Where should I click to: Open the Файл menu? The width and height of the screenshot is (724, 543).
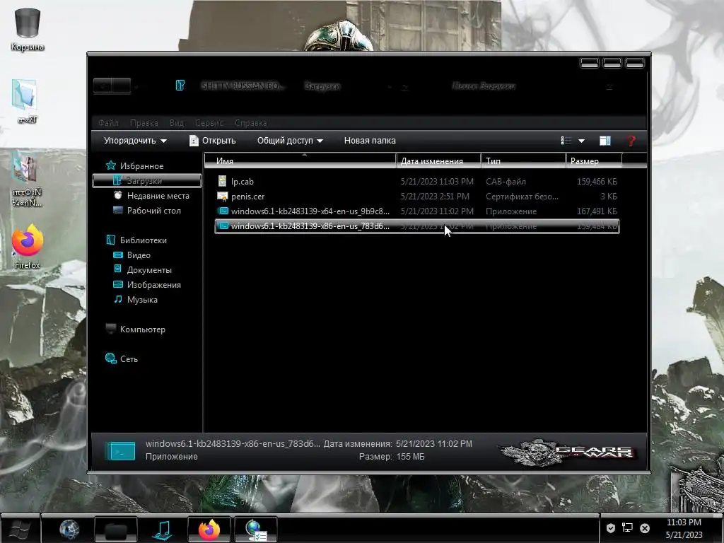108,123
